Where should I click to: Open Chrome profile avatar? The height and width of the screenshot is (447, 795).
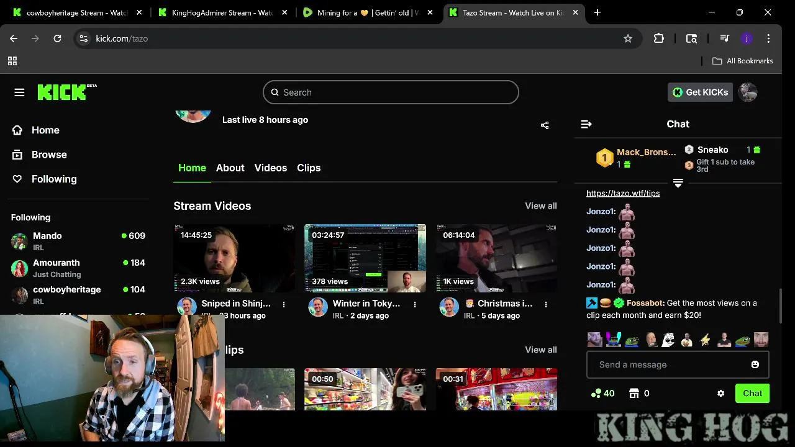click(747, 38)
